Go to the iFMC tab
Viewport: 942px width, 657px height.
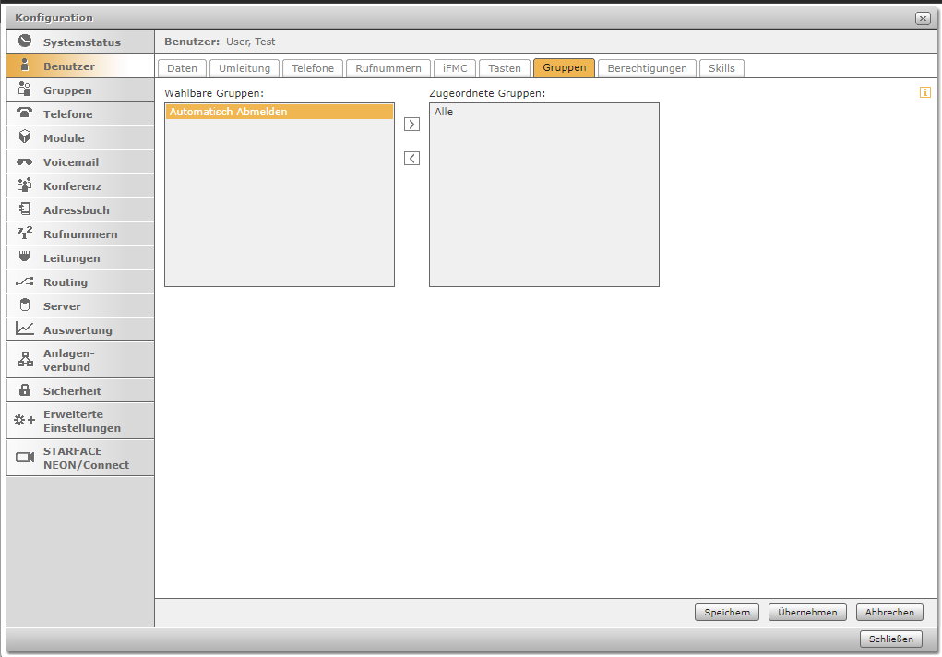456,68
